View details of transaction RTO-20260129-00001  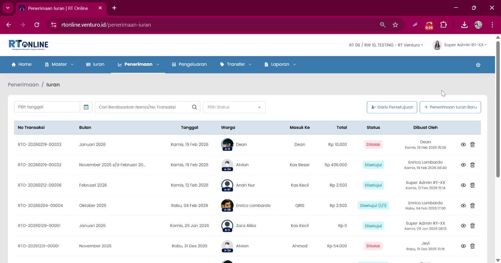pyautogui.click(x=463, y=226)
